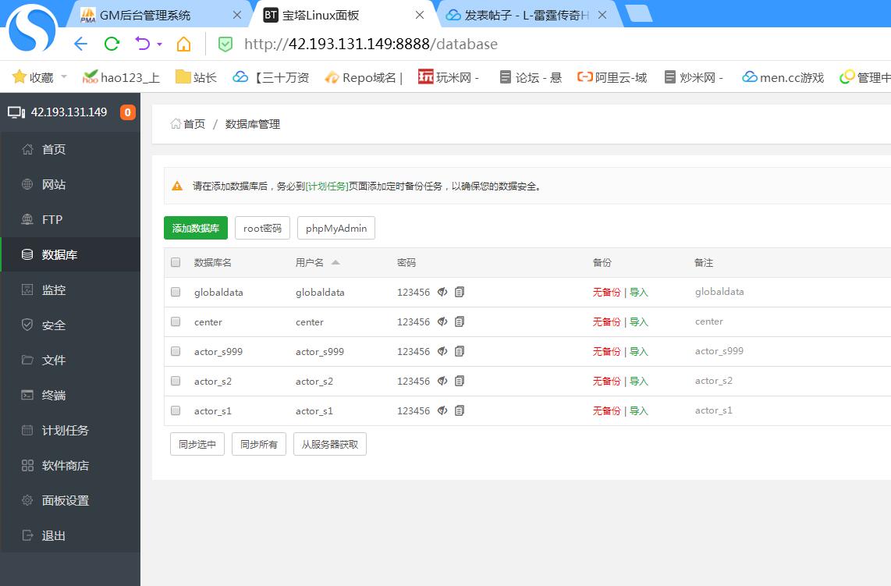Open undo history dropdown arrow
Screen dimensions: 891x586
pos(160,44)
